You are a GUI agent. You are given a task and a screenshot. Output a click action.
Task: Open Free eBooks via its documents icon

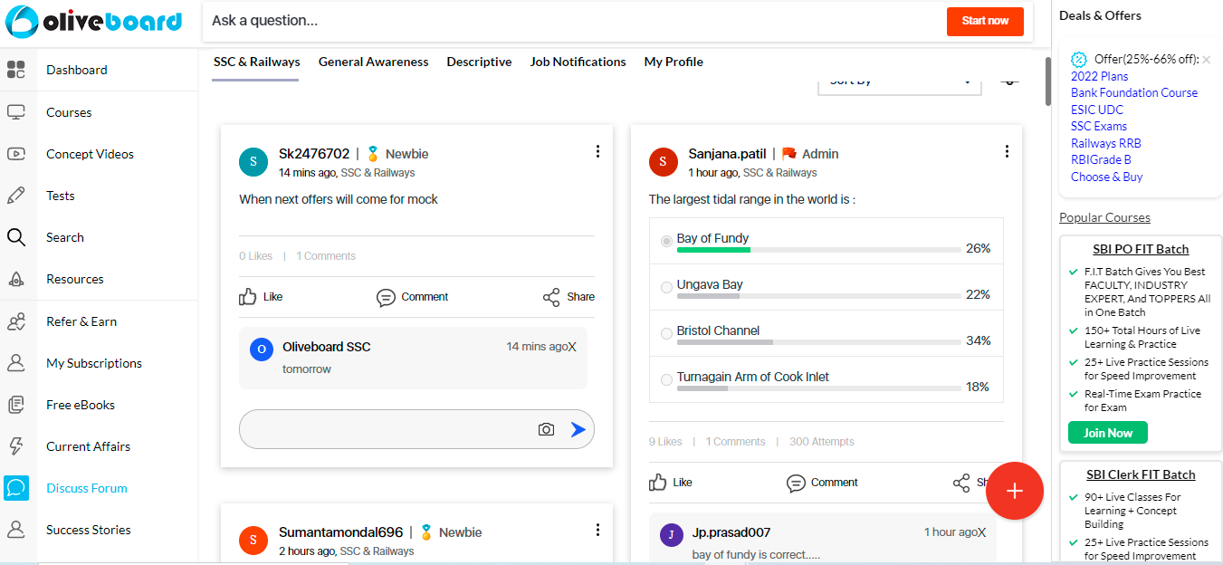click(x=15, y=405)
